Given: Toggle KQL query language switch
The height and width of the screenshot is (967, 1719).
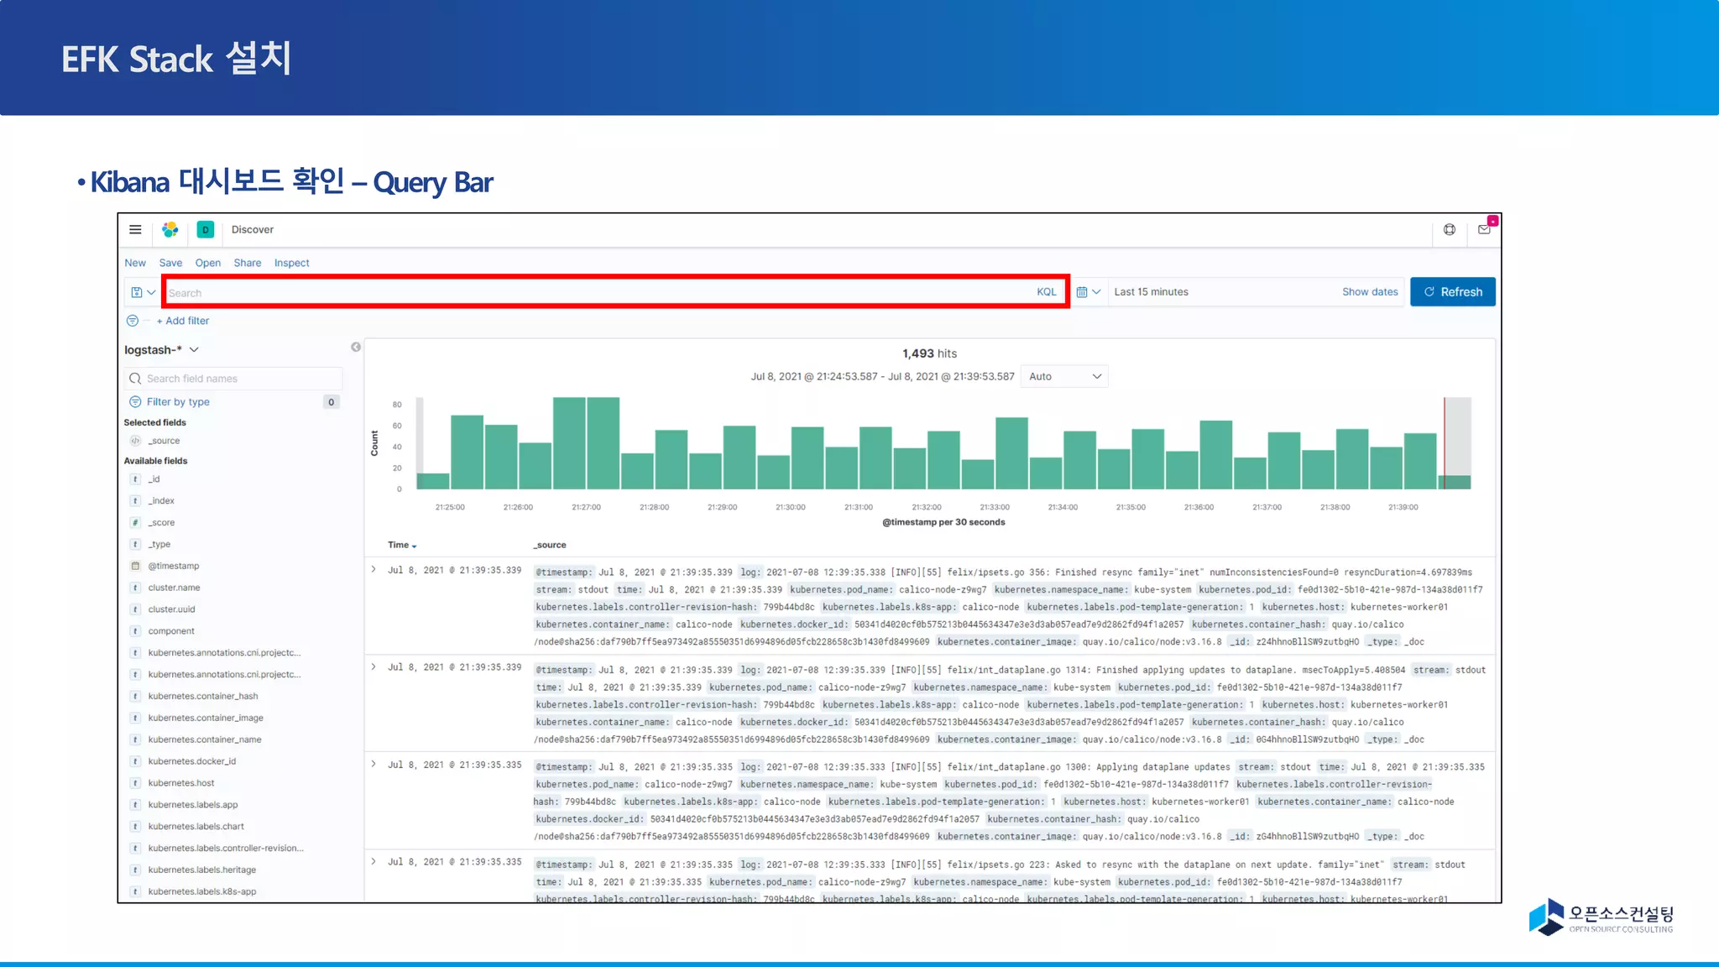Looking at the screenshot, I should click(x=1046, y=292).
